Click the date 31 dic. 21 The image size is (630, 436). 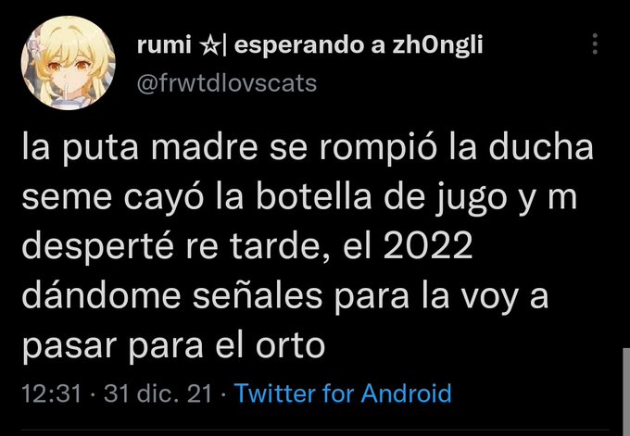coord(157,393)
